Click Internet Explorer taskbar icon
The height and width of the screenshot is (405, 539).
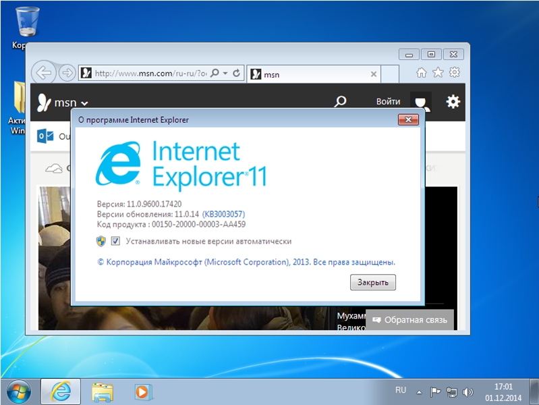[61, 391]
